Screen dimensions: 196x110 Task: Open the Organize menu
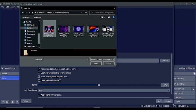(26, 17)
